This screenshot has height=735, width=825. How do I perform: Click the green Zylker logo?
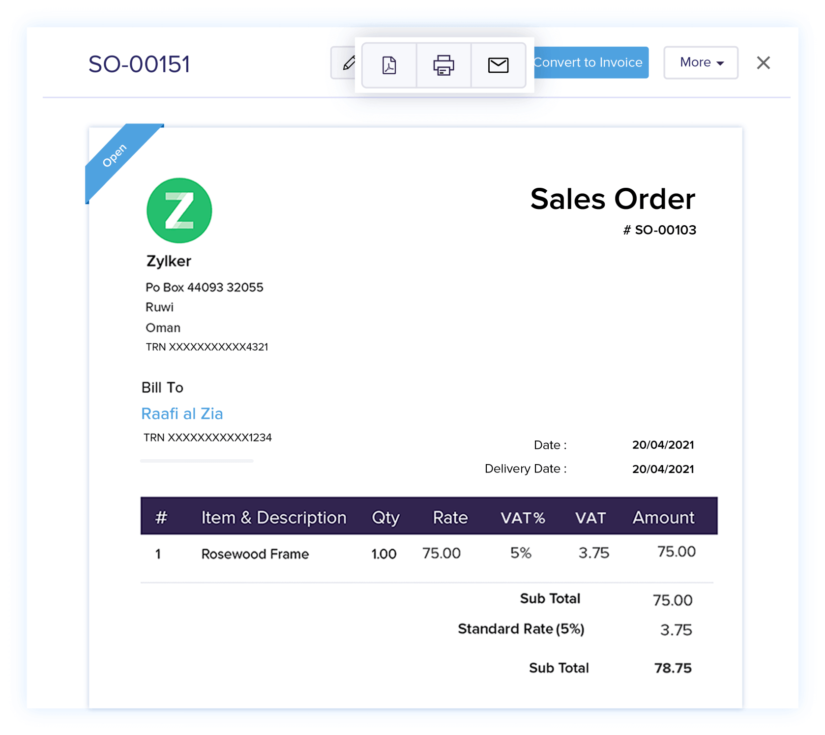pyautogui.click(x=179, y=210)
